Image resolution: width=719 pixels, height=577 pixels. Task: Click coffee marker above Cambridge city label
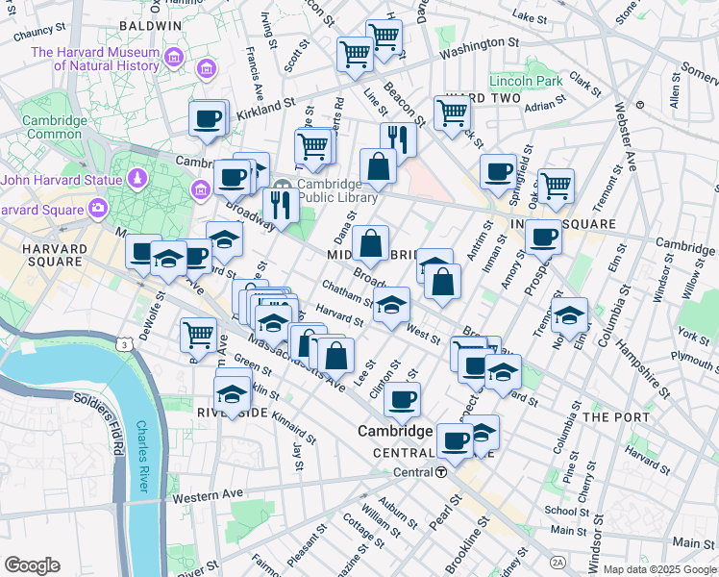coord(402,404)
